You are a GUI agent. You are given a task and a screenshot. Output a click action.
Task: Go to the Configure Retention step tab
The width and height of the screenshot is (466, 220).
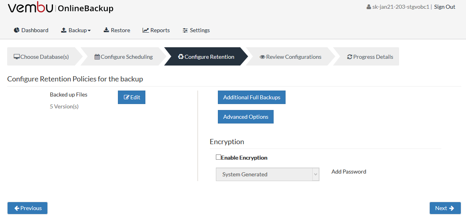coord(206,57)
